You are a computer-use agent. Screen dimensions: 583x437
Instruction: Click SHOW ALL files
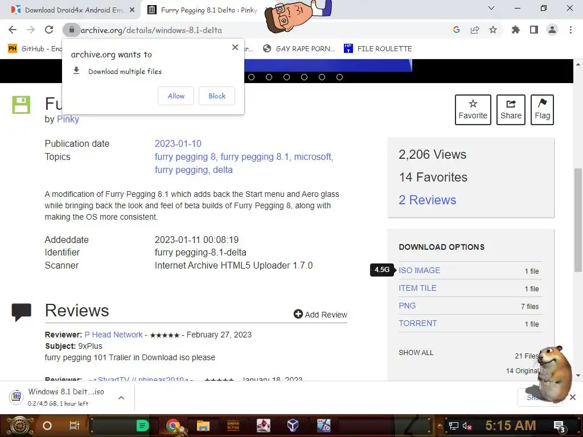(x=416, y=353)
